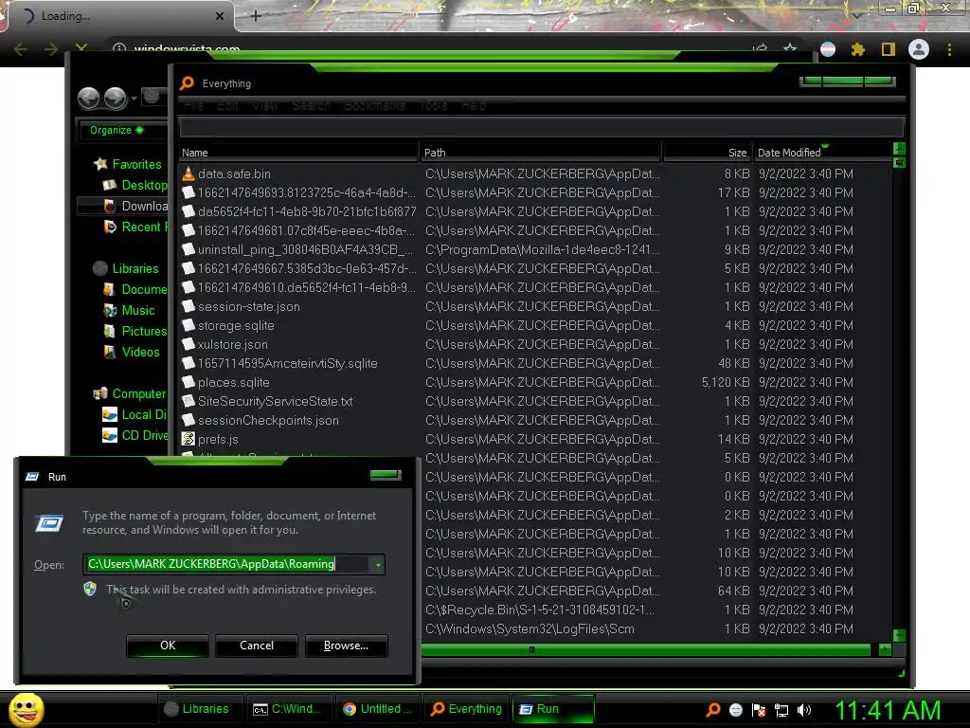Click the Run dialog icon in title bar
Screen dimensions: 970x728
pos(32,477)
